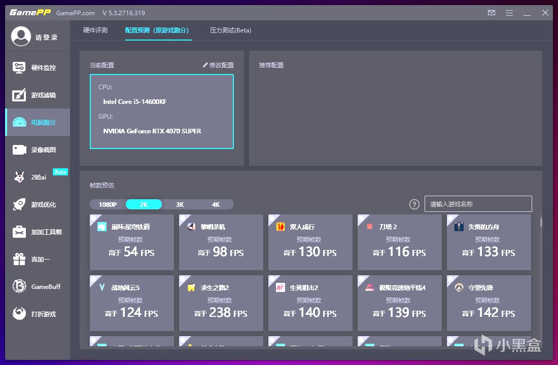Open the mail message icon in title bar

[x=492, y=13]
